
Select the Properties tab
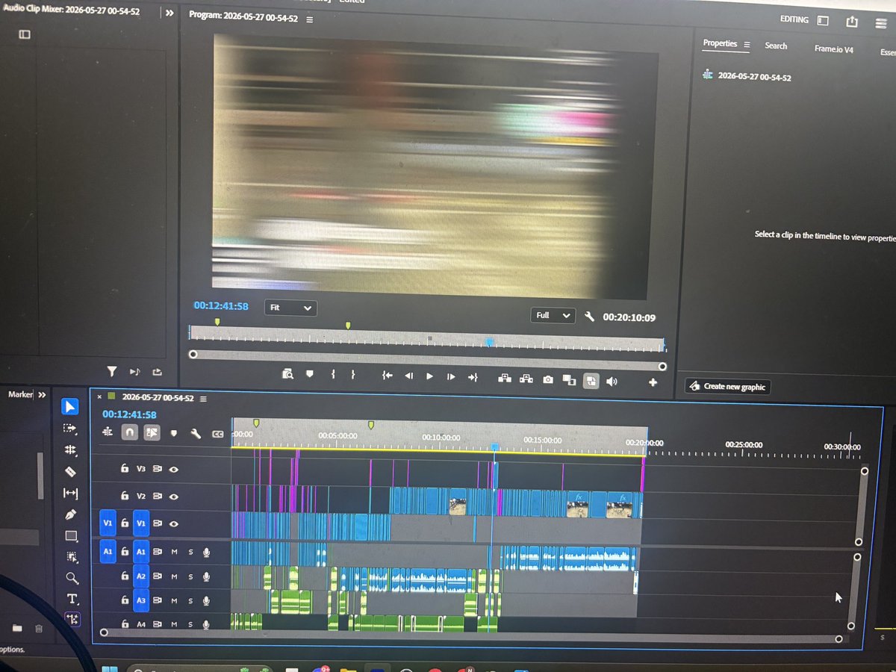click(x=720, y=43)
